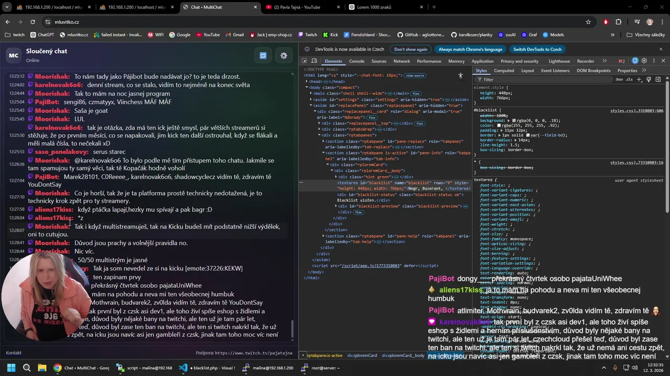The height and width of the screenshot is (376, 670).
Task: Open the new tab plus button
Action: click(x=434, y=7)
